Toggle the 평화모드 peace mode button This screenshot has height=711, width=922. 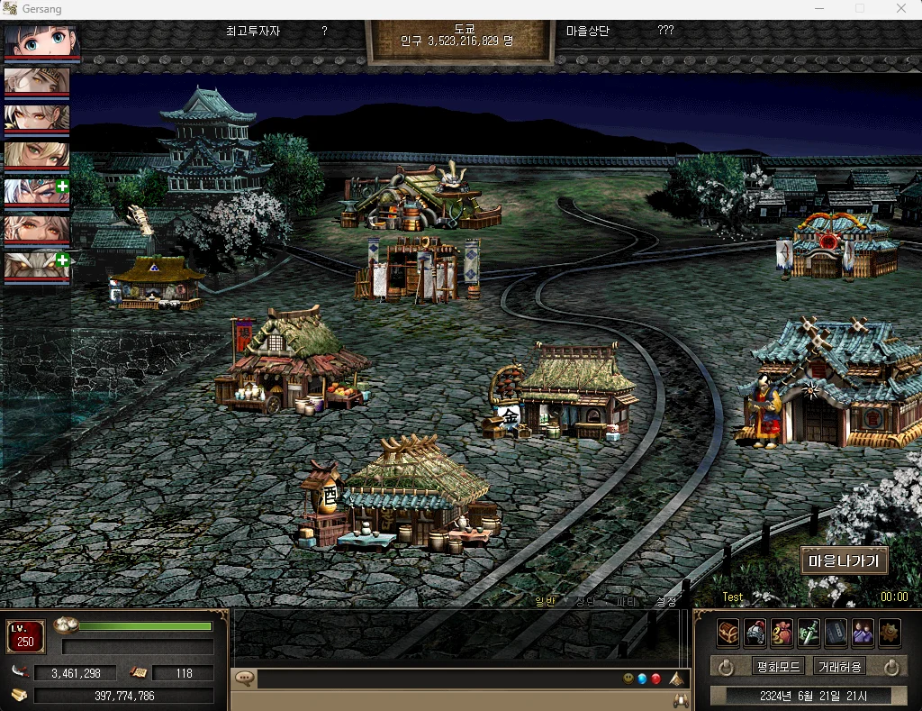pos(779,667)
